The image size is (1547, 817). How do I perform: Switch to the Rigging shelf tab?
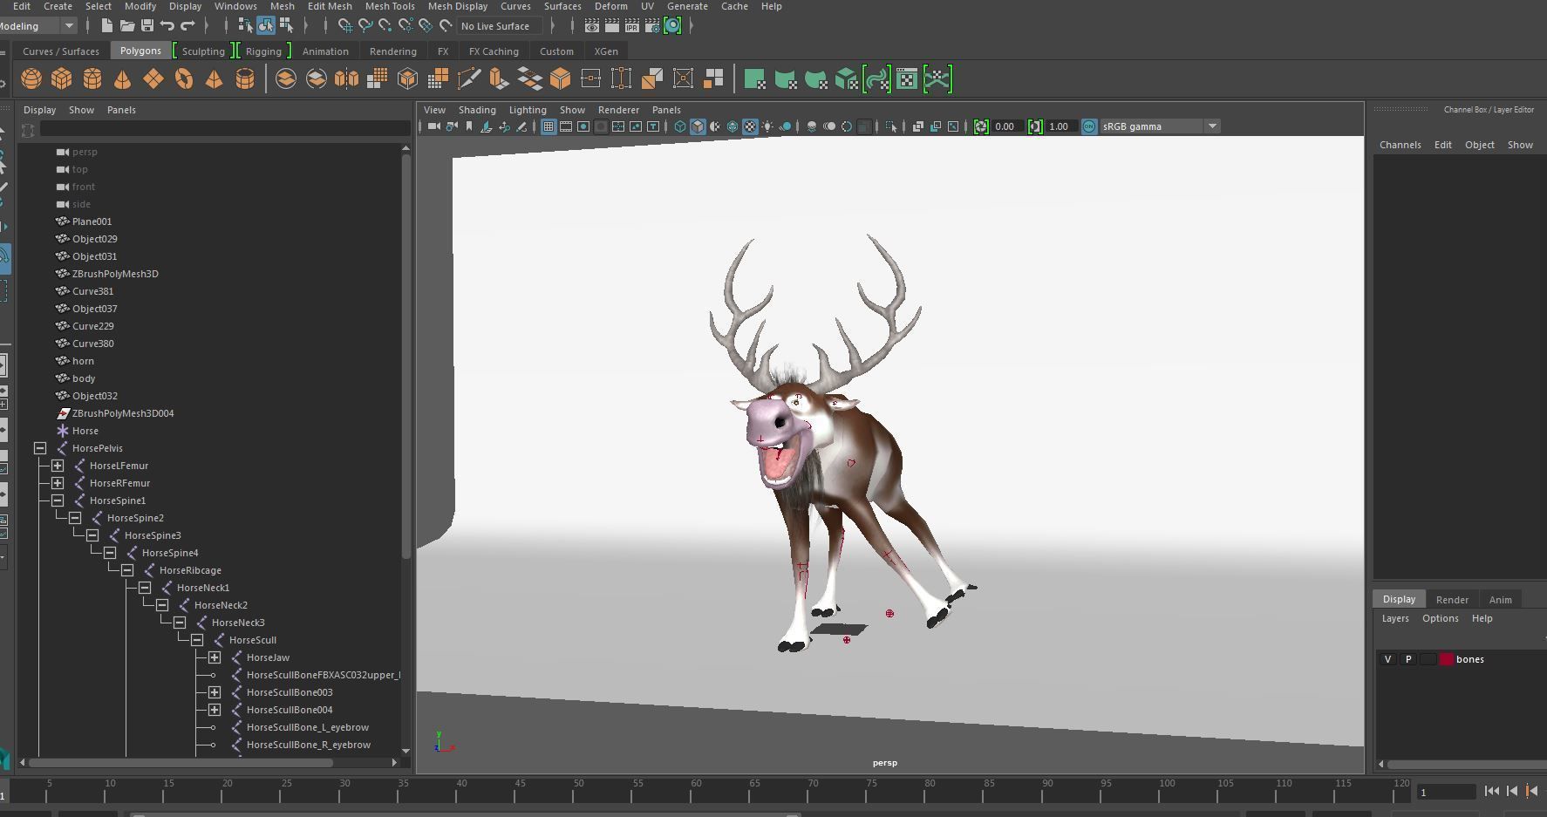[263, 51]
